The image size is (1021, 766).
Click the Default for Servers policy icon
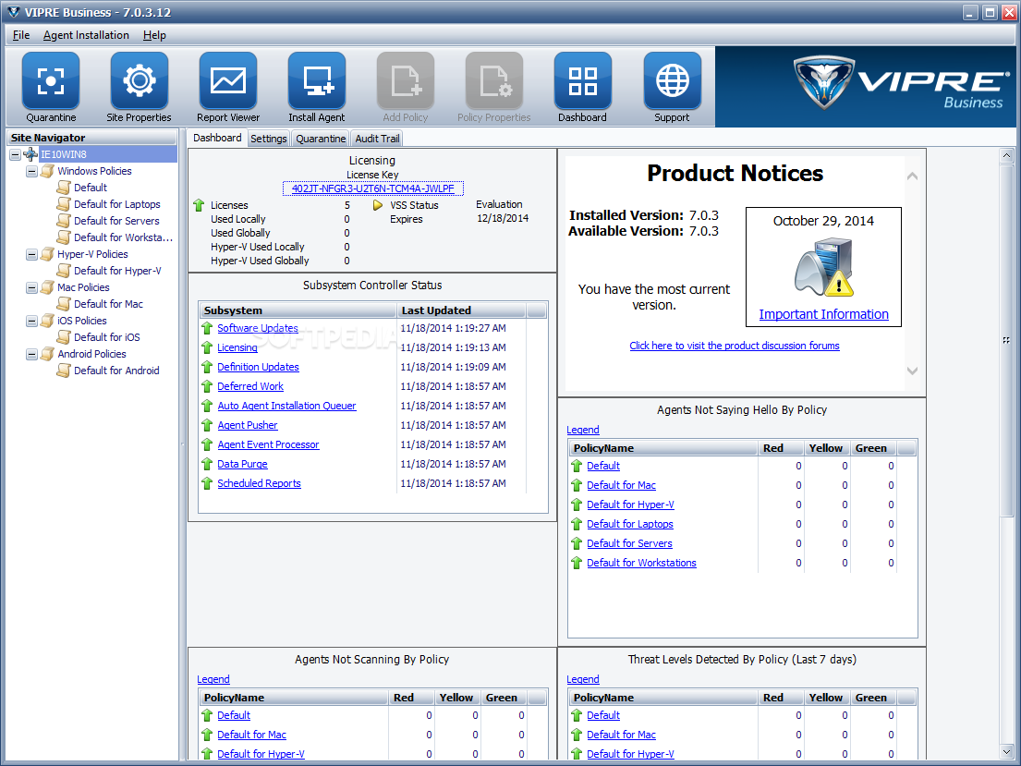tap(63, 221)
